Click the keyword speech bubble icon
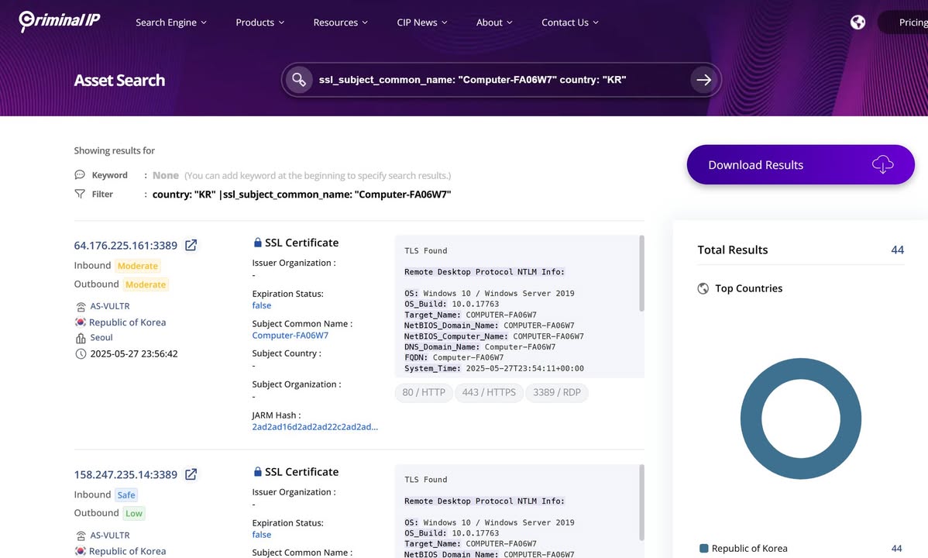Viewport: 928px width, 558px height. 79,174
